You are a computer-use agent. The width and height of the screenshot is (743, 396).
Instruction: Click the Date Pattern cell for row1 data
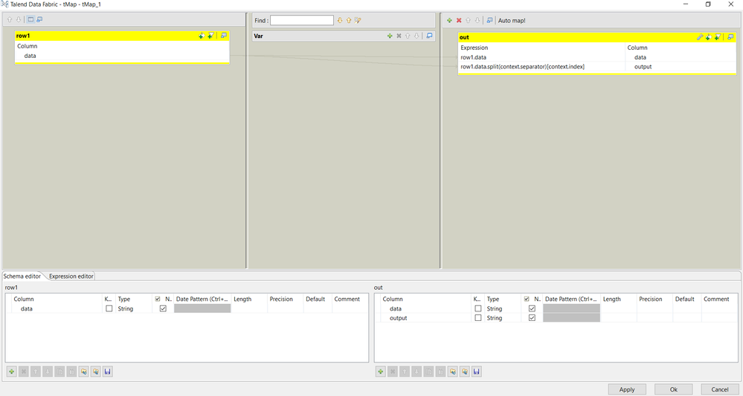tap(202, 308)
